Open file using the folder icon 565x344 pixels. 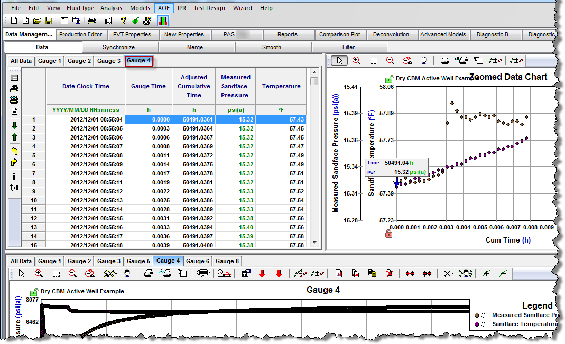point(37,21)
